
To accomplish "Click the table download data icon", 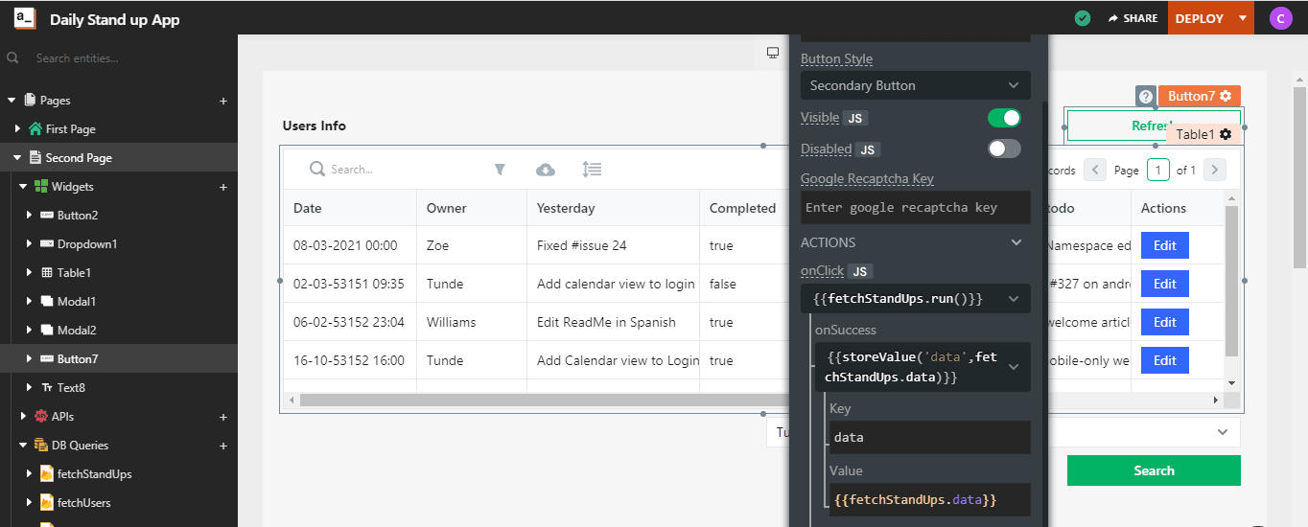I will click(546, 170).
